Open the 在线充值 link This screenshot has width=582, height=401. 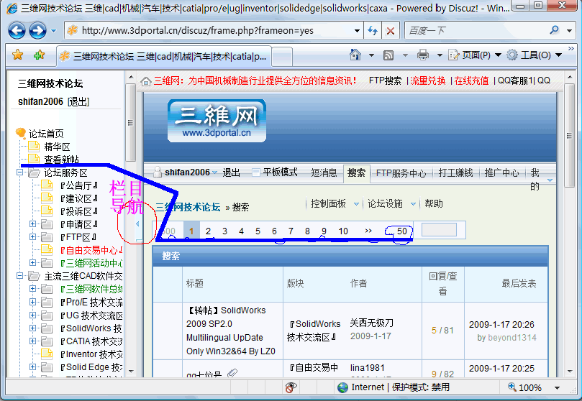point(471,80)
